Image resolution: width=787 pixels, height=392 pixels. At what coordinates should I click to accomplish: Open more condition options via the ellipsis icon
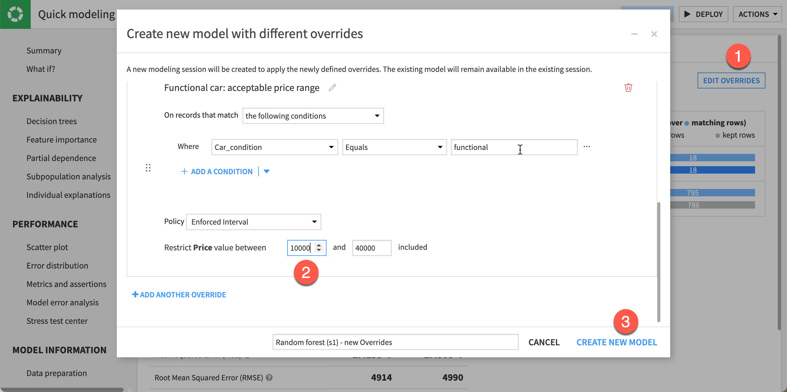587,147
